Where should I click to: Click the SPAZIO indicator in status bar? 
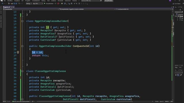coord(167,102)
